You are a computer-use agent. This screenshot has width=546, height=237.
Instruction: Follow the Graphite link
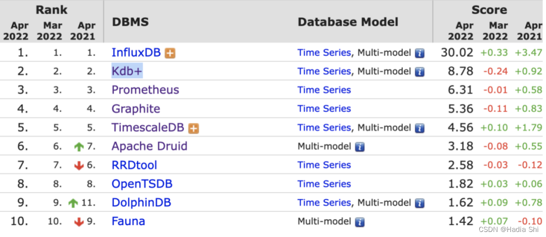135,109
